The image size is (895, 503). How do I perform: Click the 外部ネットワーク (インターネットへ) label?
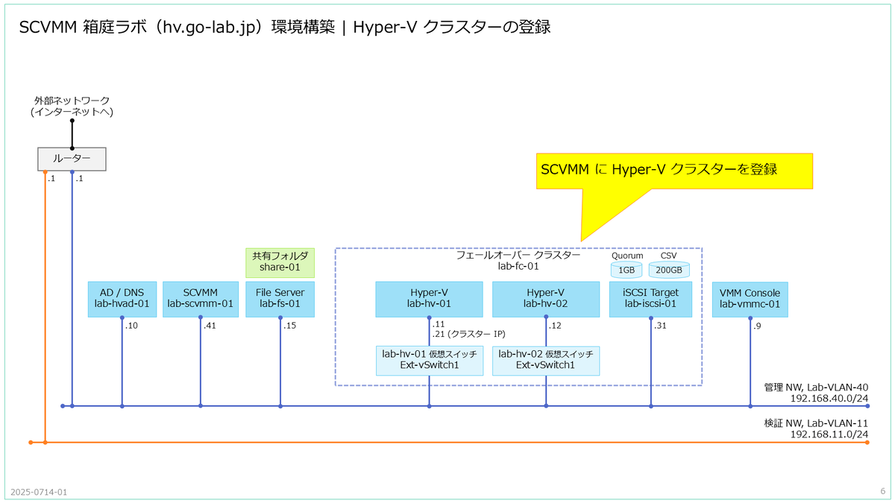click(x=72, y=106)
